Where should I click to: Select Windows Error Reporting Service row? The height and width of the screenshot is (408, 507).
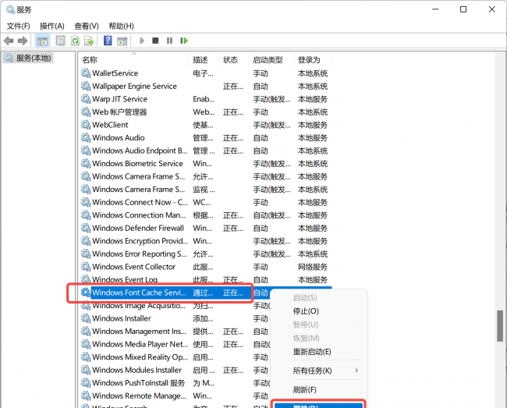pos(206,254)
